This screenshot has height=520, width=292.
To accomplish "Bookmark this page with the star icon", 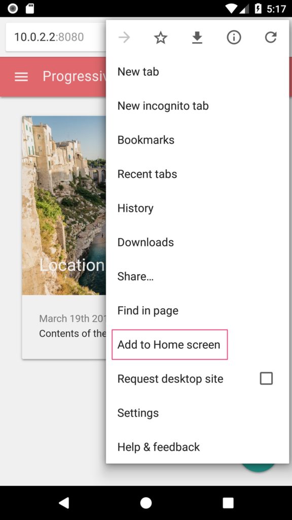I will pyautogui.click(x=161, y=38).
